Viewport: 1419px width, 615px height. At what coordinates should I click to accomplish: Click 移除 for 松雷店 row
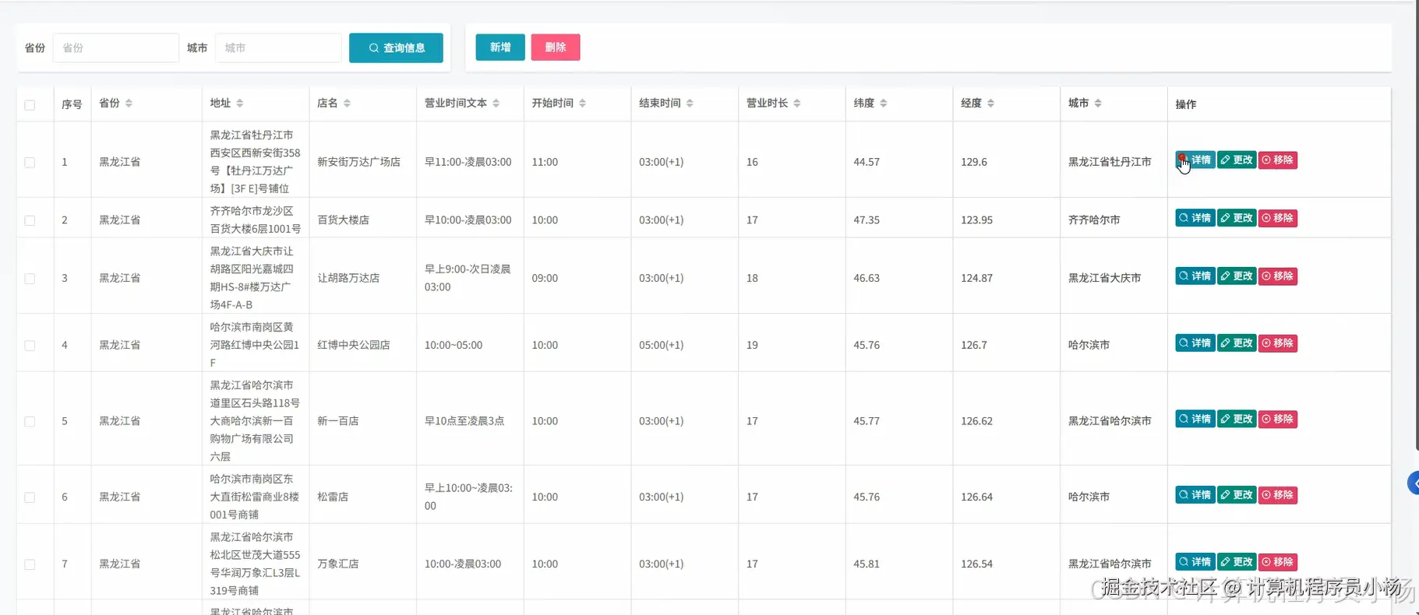(1278, 494)
